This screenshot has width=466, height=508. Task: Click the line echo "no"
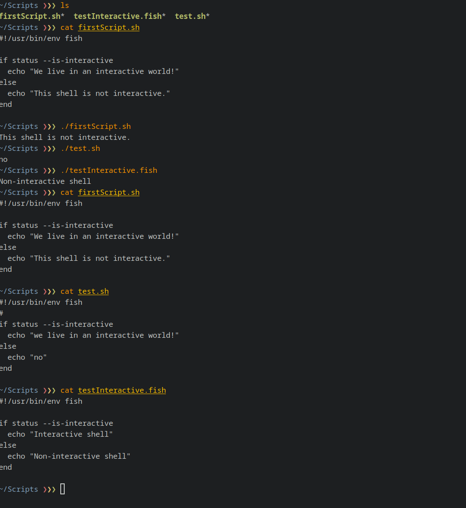pyautogui.click(x=27, y=357)
